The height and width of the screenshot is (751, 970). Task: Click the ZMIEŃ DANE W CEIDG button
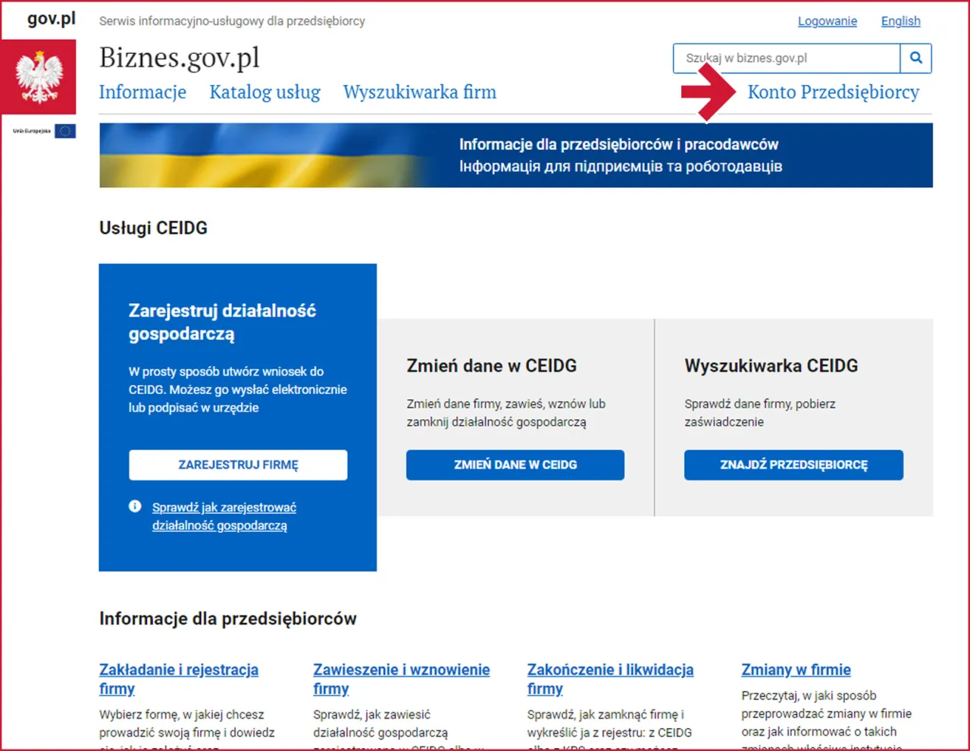click(515, 465)
